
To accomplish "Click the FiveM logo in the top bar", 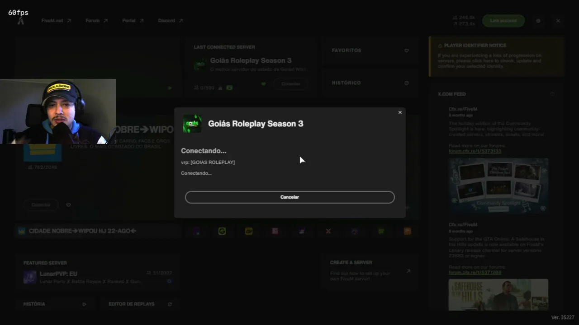I will tap(20, 21).
